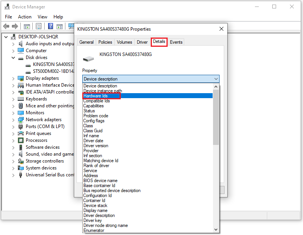This screenshot has width=303, height=235.
Task: Click the Back arrow in the toolbar
Action: click(x=6, y=26)
